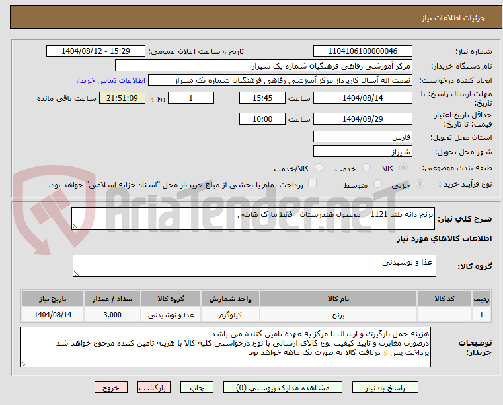Click the پاسخ به نیاز button
This screenshot has height=405, width=503.
pos(385,387)
